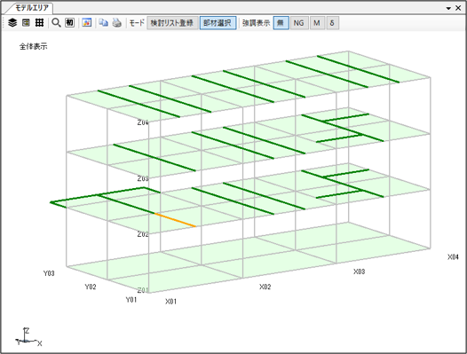Click the Y02 axis label
Viewport: 467px width, 354px height.
tap(91, 287)
